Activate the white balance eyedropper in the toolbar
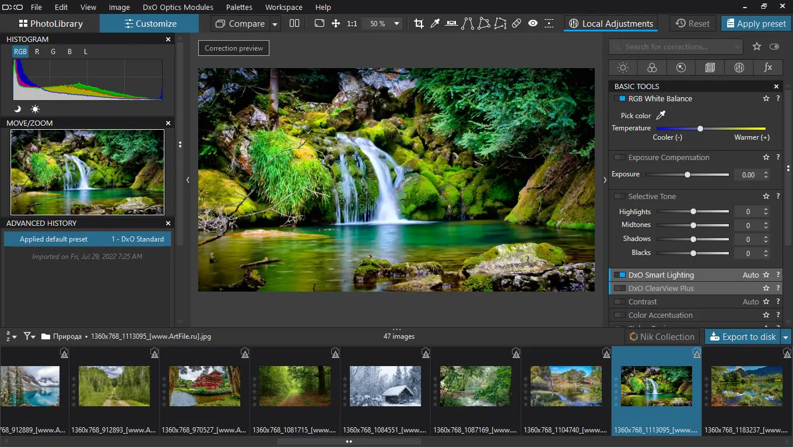The width and height of the screenshot is (793, 447). (x=435, y=24)
